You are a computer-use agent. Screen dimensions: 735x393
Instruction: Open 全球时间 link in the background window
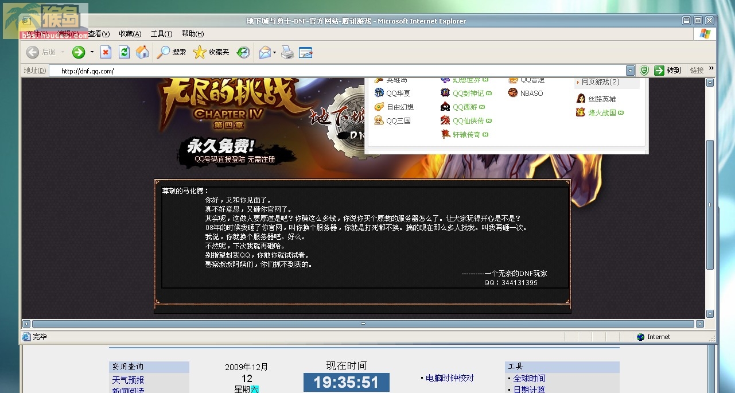tap(529, 379)
